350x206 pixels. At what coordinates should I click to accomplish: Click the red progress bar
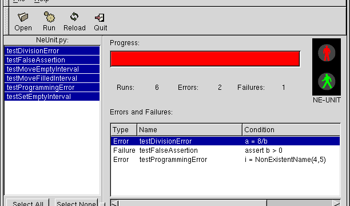tap(205, 59)
